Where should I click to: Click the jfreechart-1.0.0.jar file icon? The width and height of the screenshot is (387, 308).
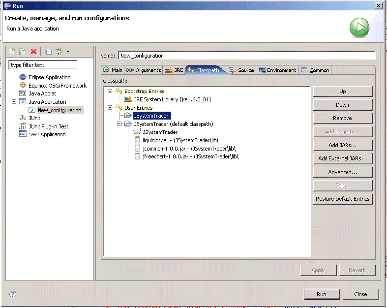138,156
